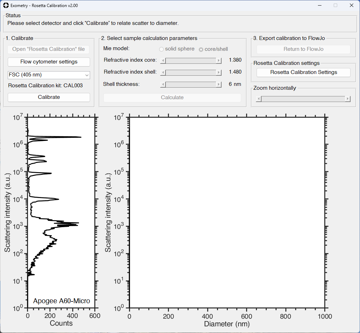Click the Calibrate button

(x=49, y=97)
